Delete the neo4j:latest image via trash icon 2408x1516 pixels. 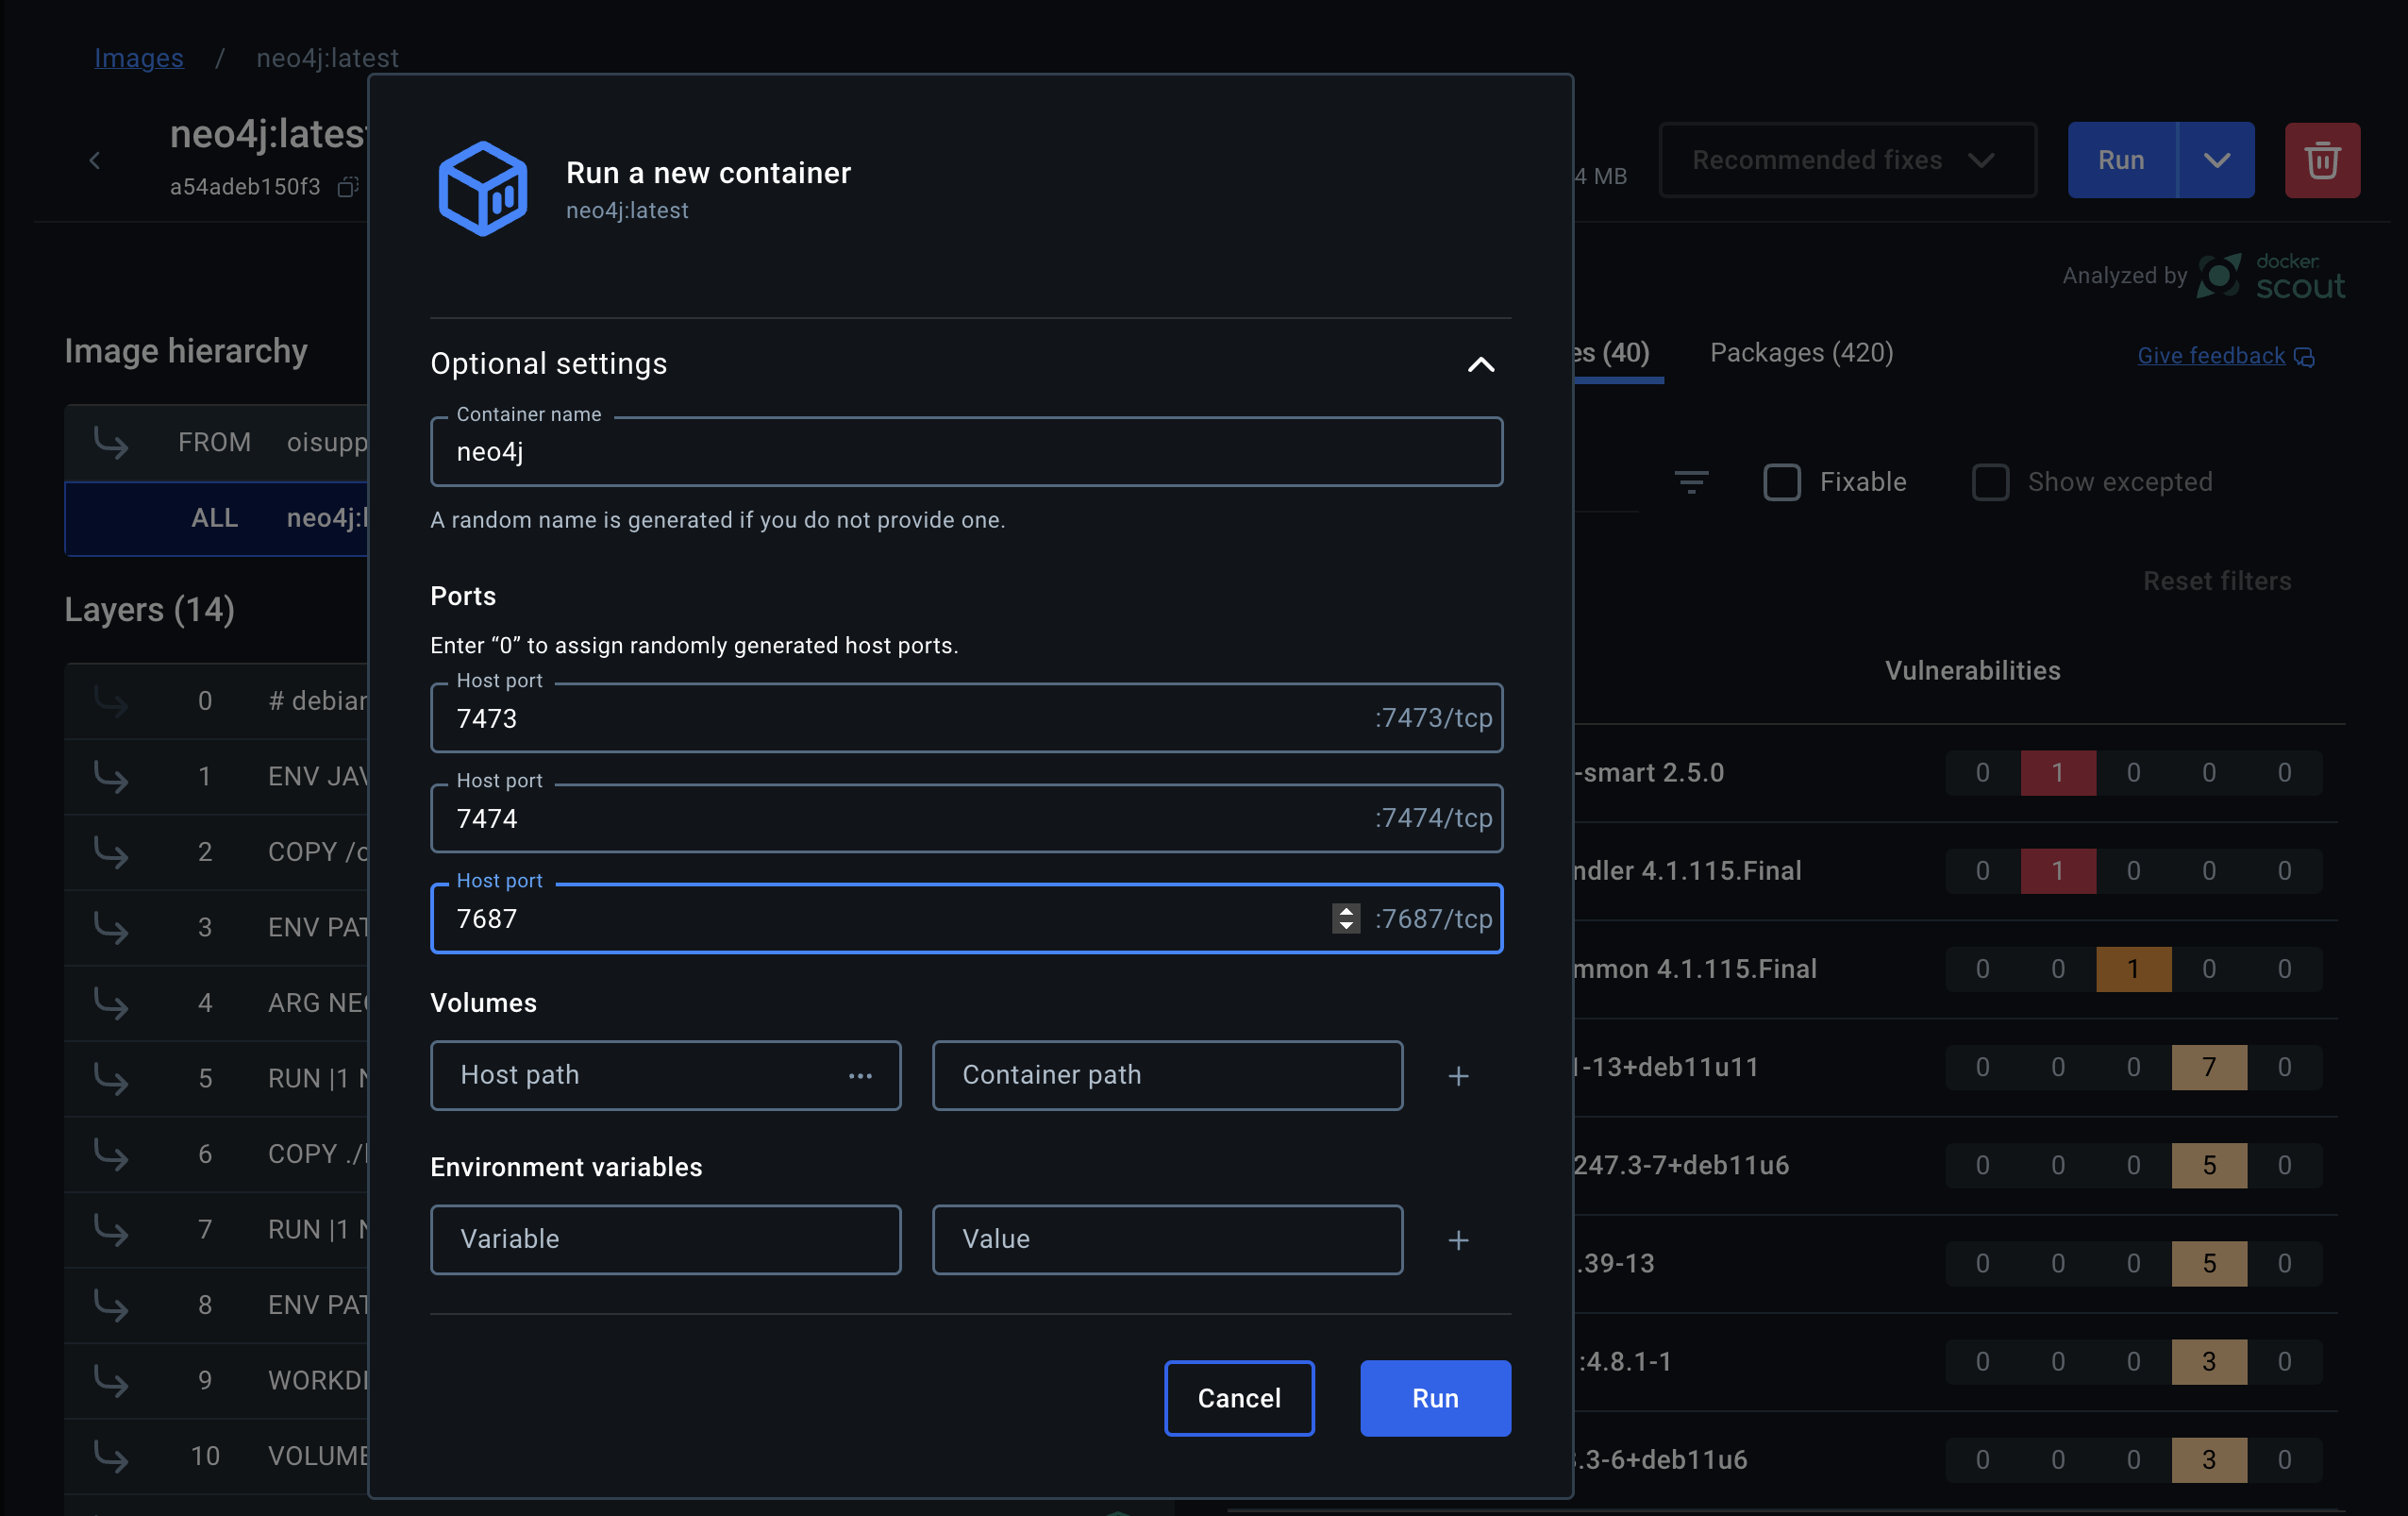coord(2322,160)
